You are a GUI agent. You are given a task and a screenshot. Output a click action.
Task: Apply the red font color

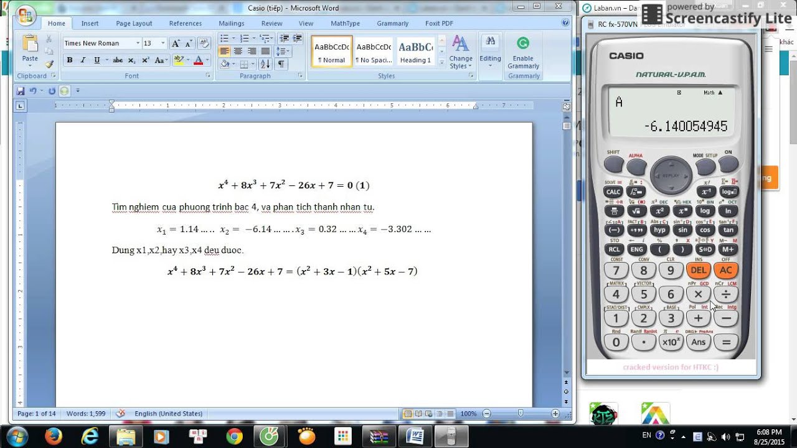point(199,60)
